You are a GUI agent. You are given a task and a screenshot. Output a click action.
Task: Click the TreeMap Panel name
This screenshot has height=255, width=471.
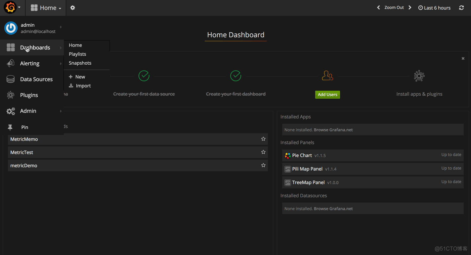click(308, 182)
